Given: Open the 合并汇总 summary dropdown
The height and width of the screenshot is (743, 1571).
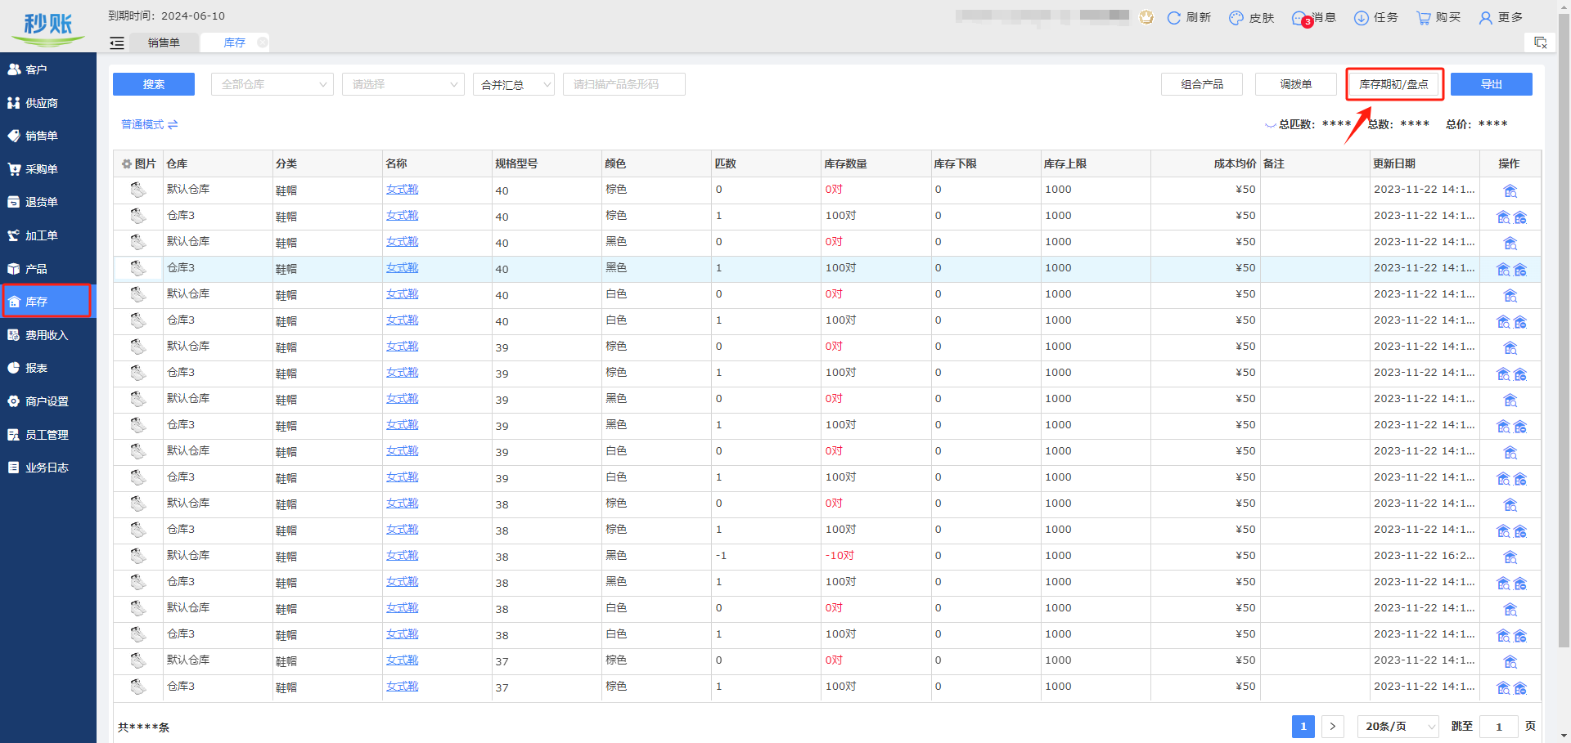Looking at the screenshot, I should [514, 84].
